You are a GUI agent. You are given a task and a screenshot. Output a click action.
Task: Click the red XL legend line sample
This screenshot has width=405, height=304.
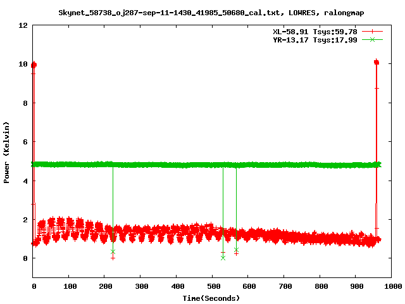372,32
